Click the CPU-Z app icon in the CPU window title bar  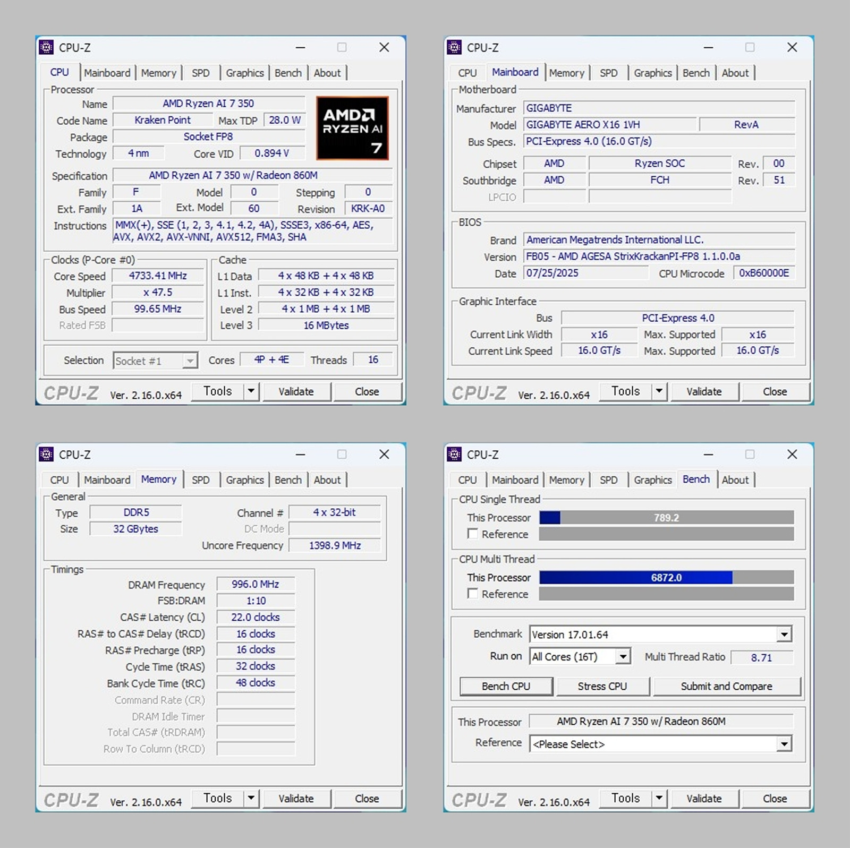47,47
